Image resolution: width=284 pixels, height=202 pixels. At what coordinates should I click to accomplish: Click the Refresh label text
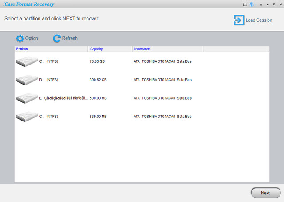point(70,38)
